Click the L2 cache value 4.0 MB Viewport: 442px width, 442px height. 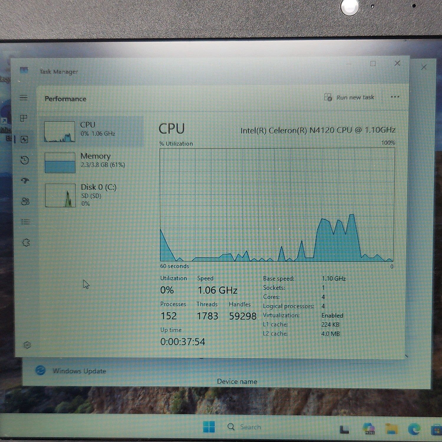point(330,334)
